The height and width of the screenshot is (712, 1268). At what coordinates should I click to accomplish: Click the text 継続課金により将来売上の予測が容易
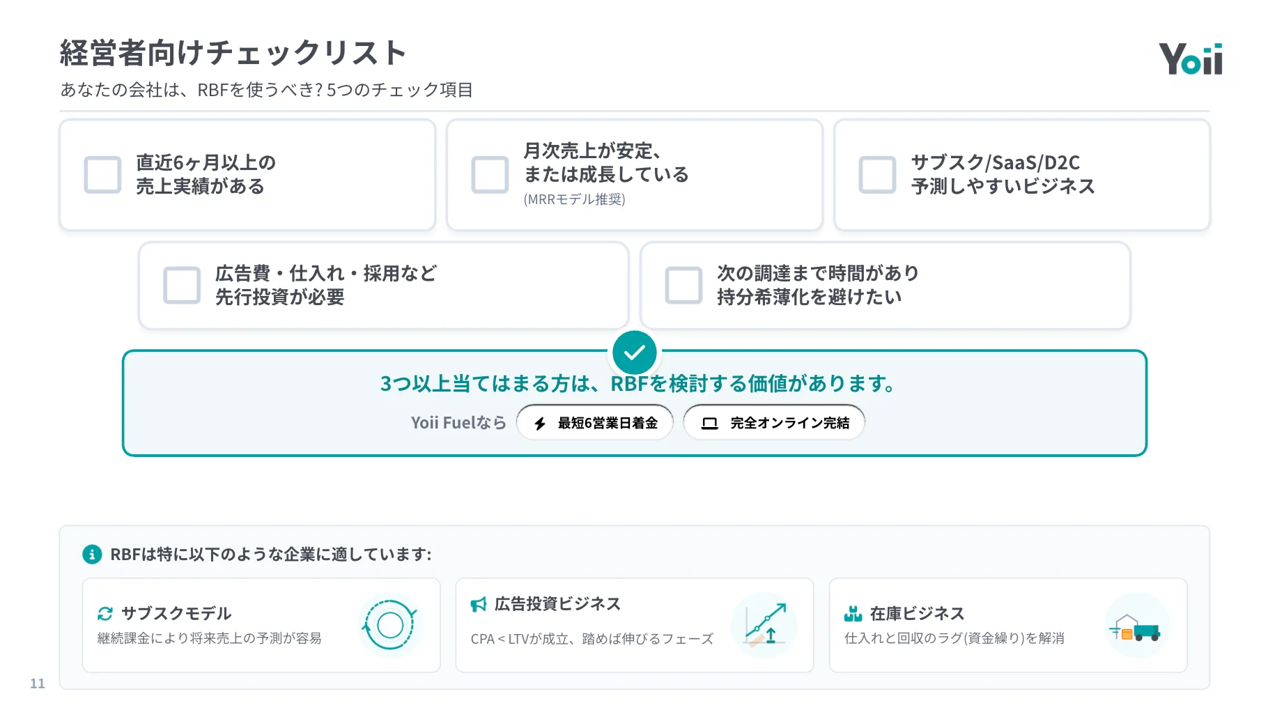[210, 638]
